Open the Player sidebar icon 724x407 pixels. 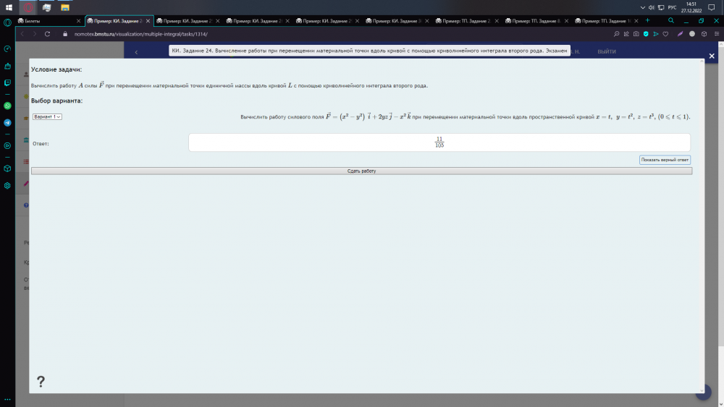tap(7, 145)
